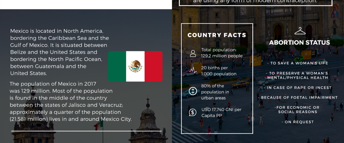Click the coat hanger icon above Abortion Status
The height and width of the screenshot is (143, 344).
tap(300, 31)
